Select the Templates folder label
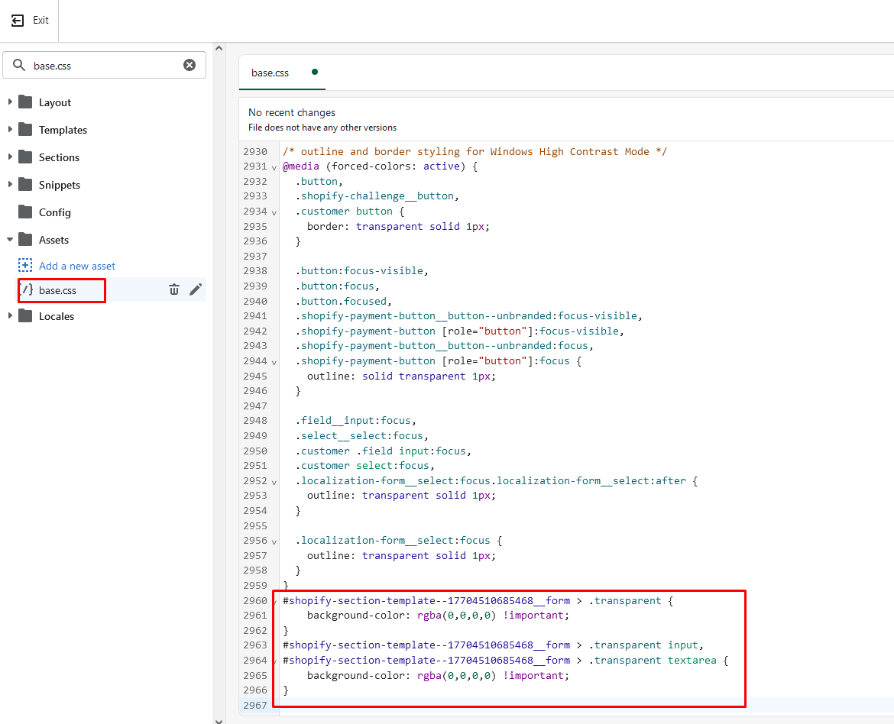The width and height of the screenshot is (894, 724). tap(63, 130)
